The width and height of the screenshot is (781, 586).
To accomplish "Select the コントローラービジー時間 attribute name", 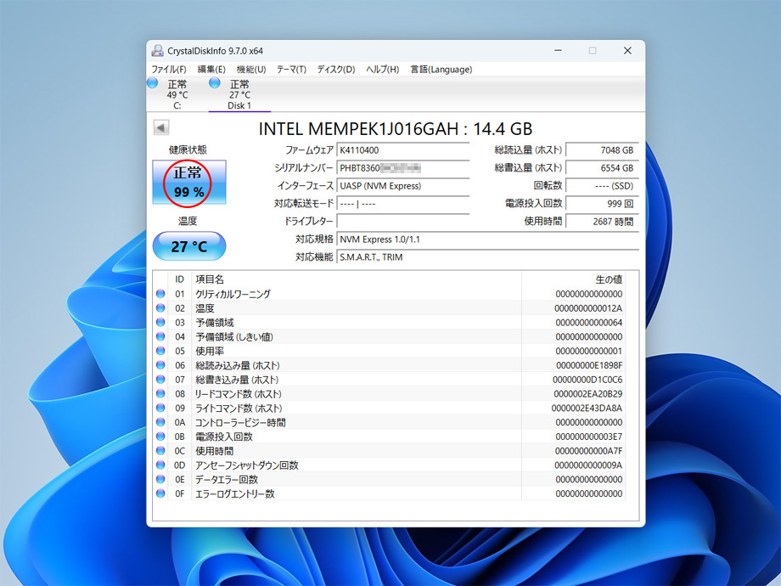I will (x=240, y=422).
